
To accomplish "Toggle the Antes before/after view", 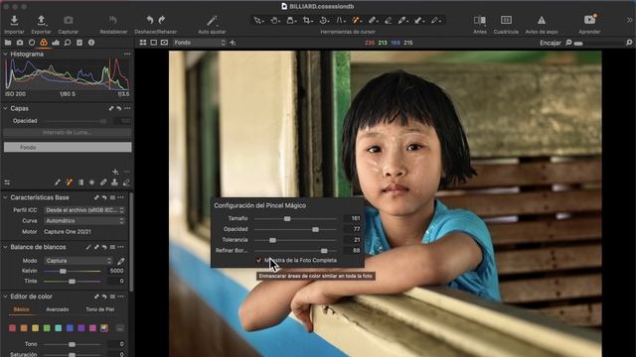I will [x=480, y=20].
